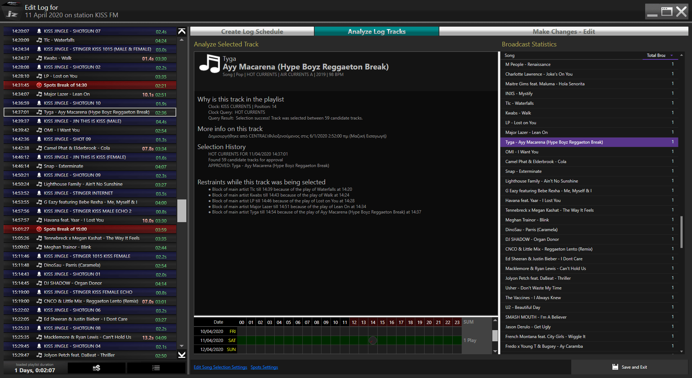Click the red icon of Spots Break of 14:30

point(39,85)
